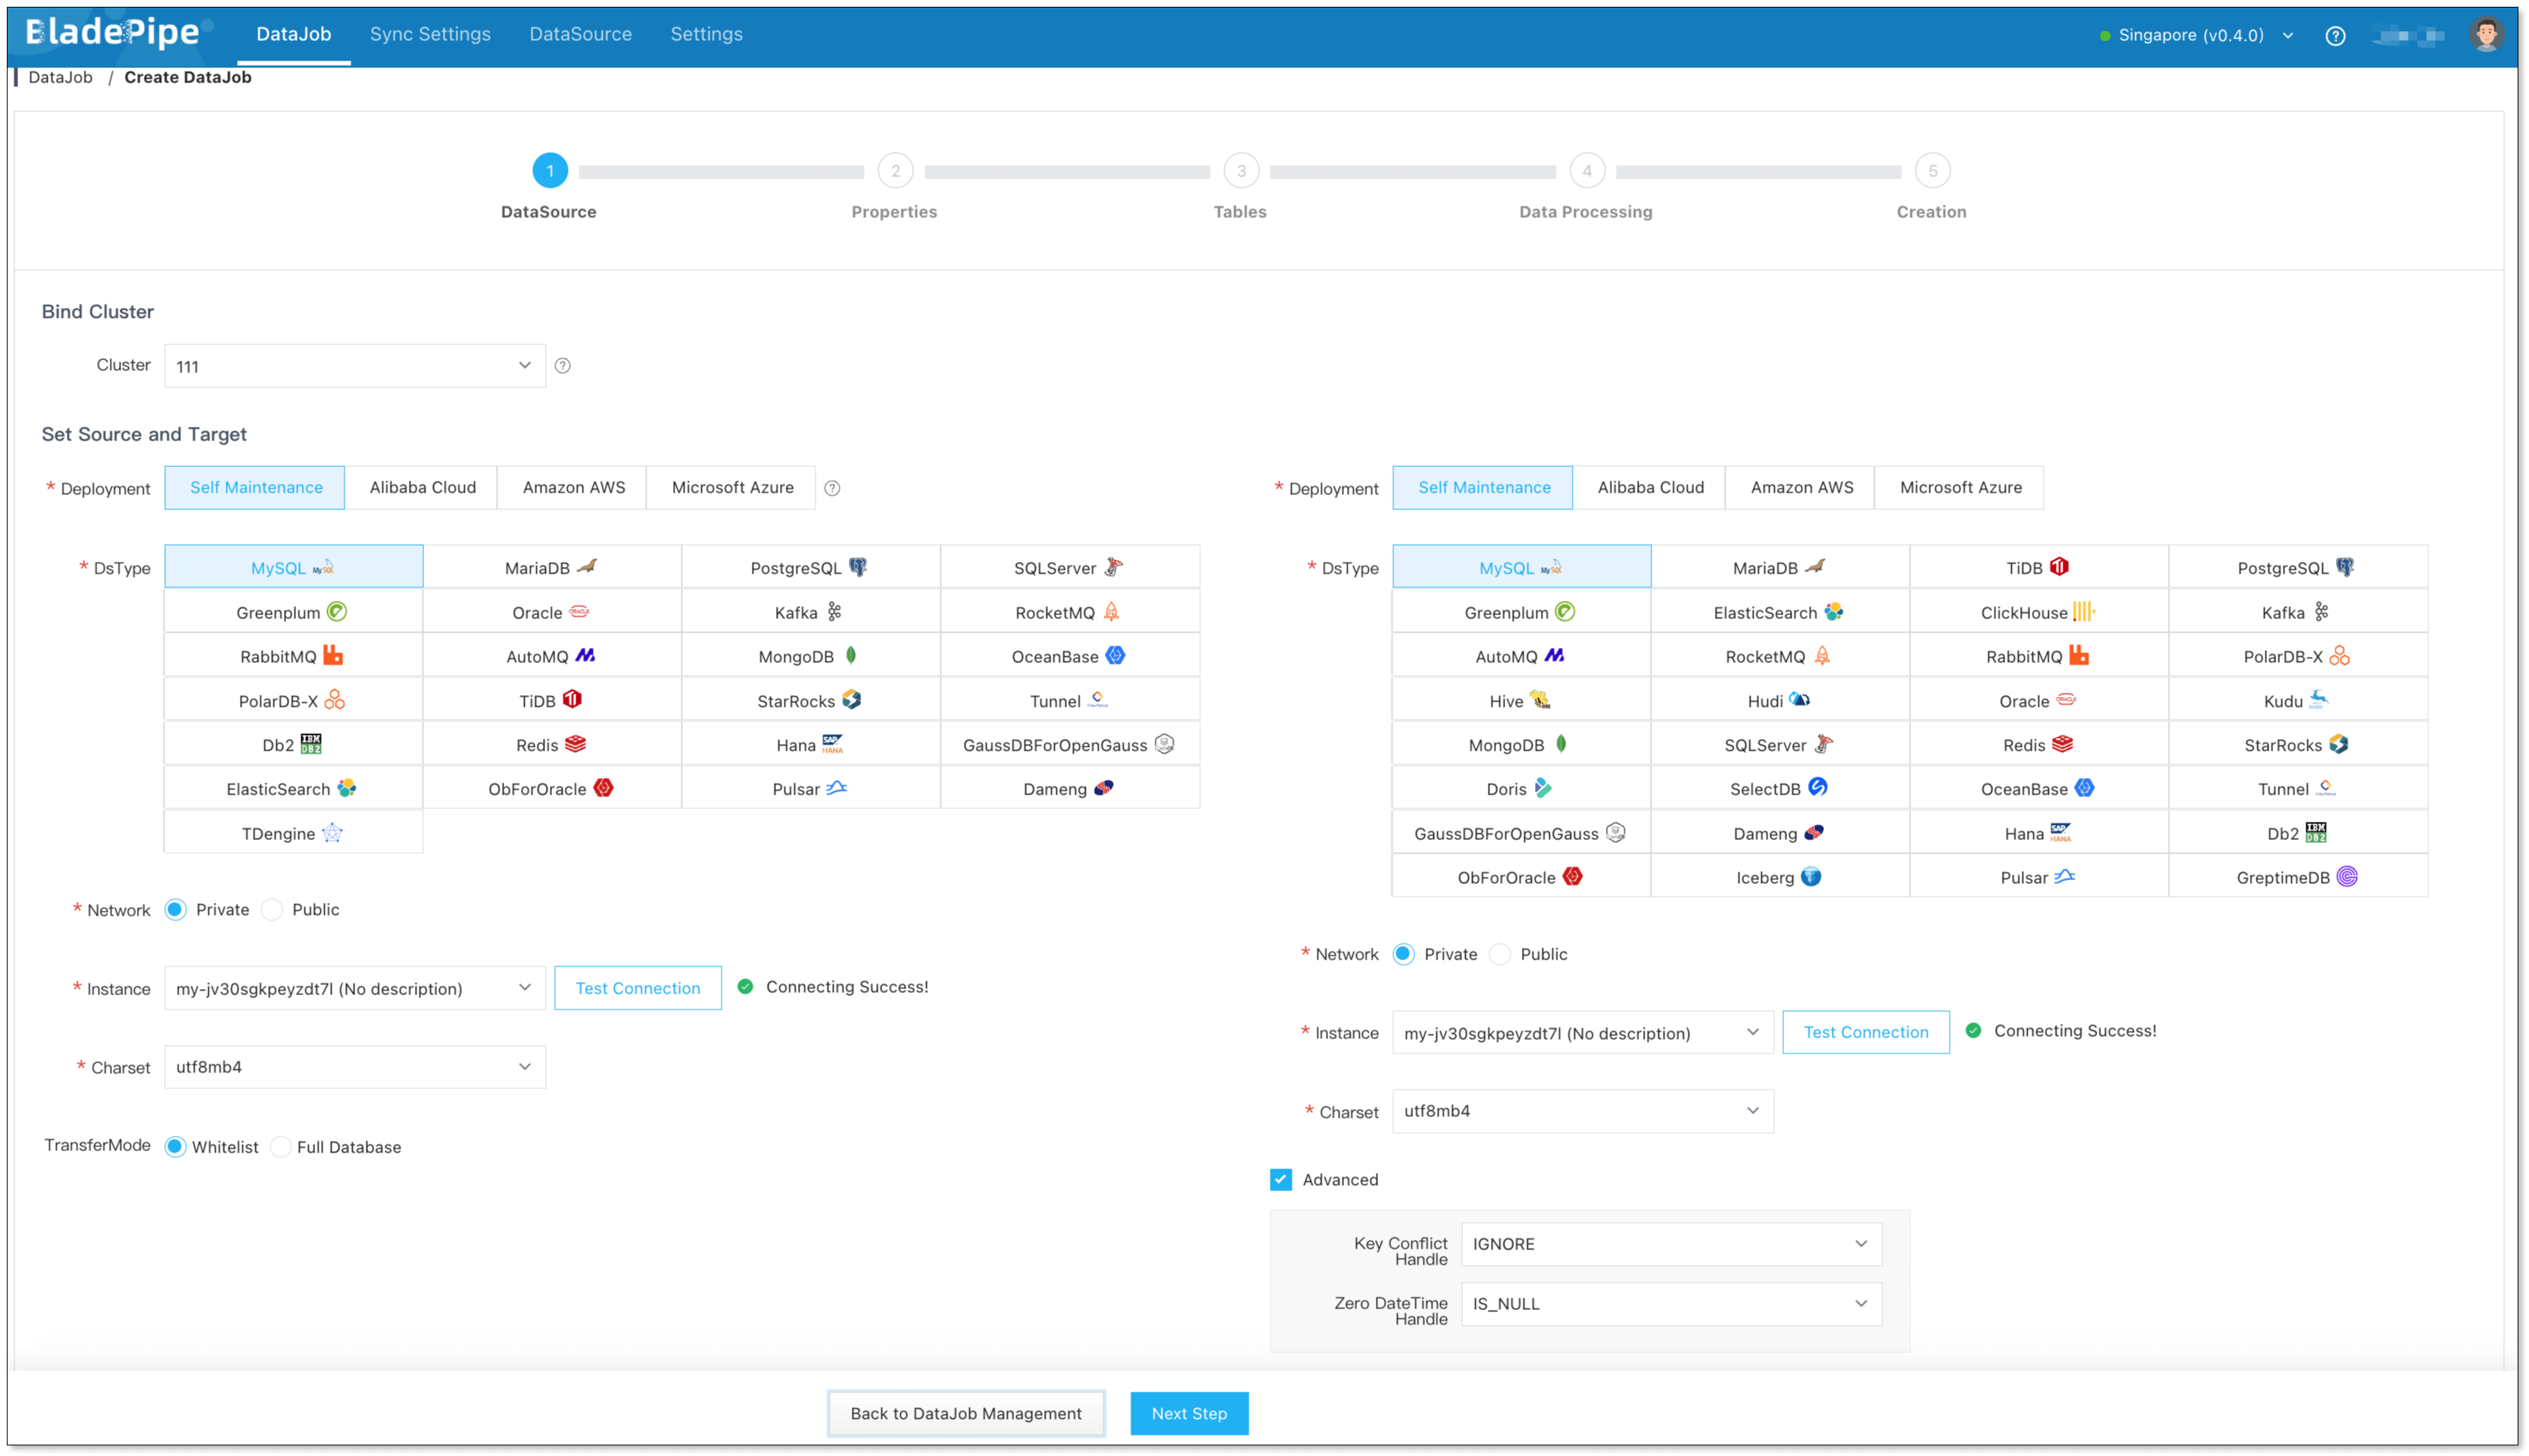
Task: Choose ClickHouse as target DsType
Action: tap(2038, 612)
